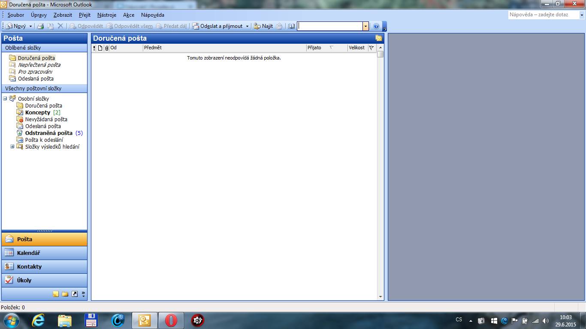The width and height of the screenshot is (586, 329).
Task: Switch to Úkoly navigation pane
Action: tap(44, 280)
